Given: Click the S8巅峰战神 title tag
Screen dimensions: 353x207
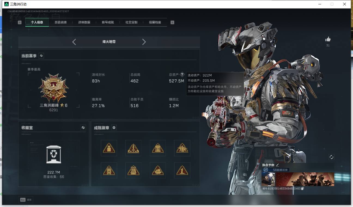Looking at the screenshot, I should (280, 170).
